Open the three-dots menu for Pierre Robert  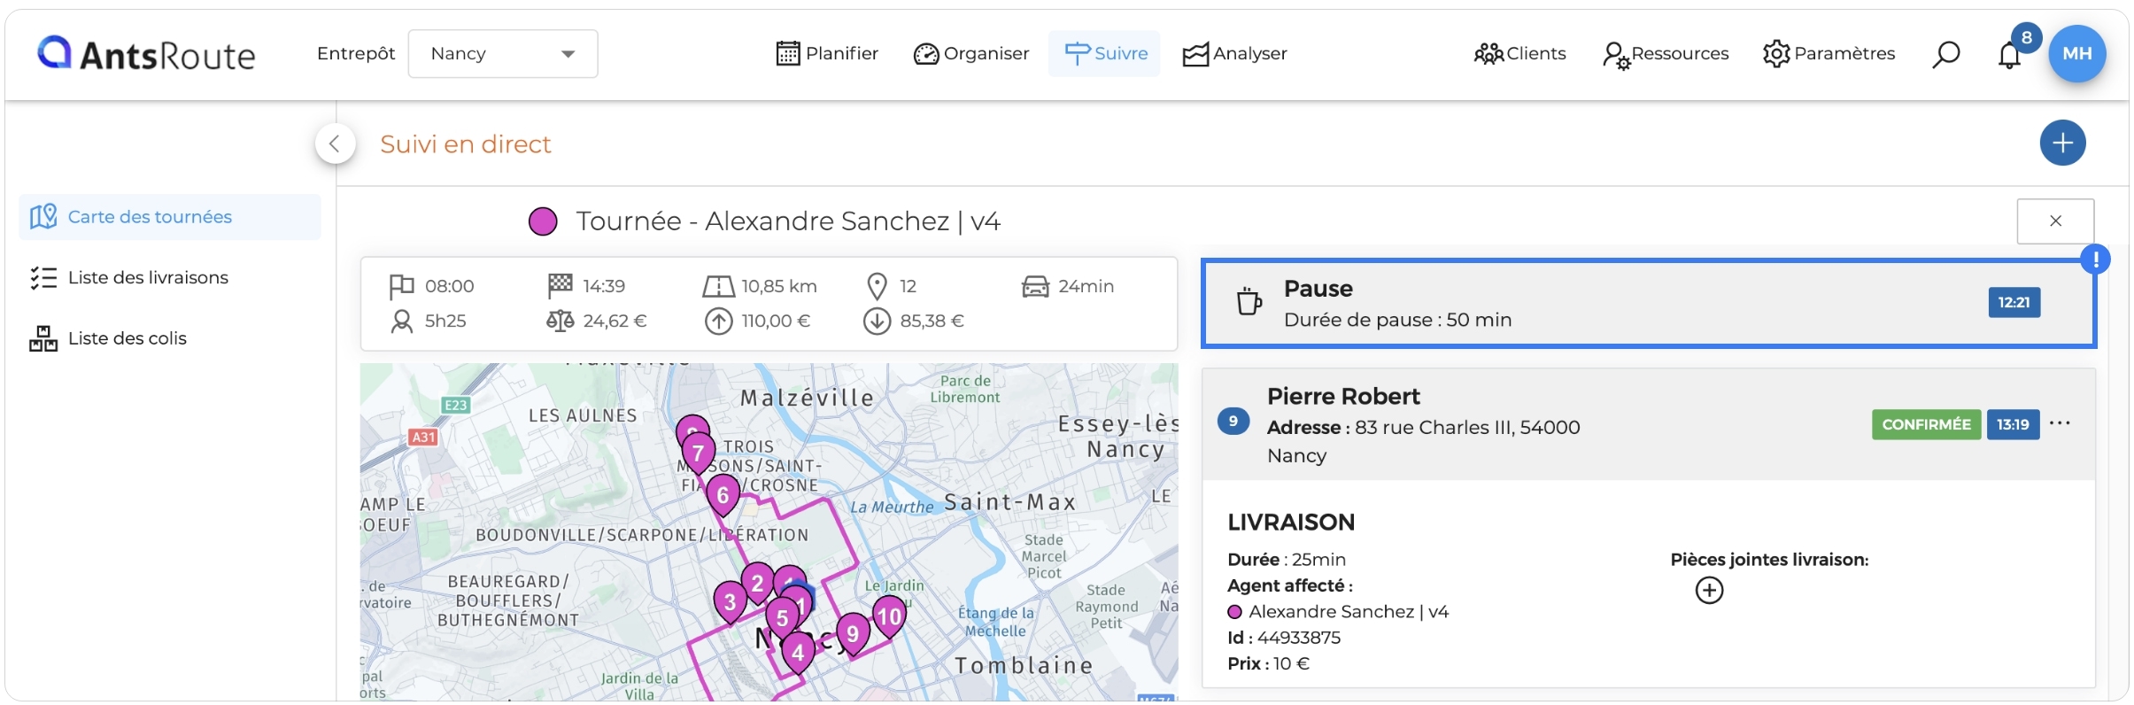pyautogui.click(x=2060, y=423)
